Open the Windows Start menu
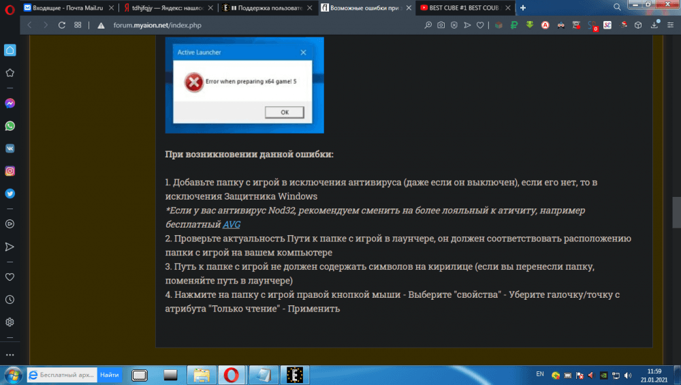 [x=12, y=375]
